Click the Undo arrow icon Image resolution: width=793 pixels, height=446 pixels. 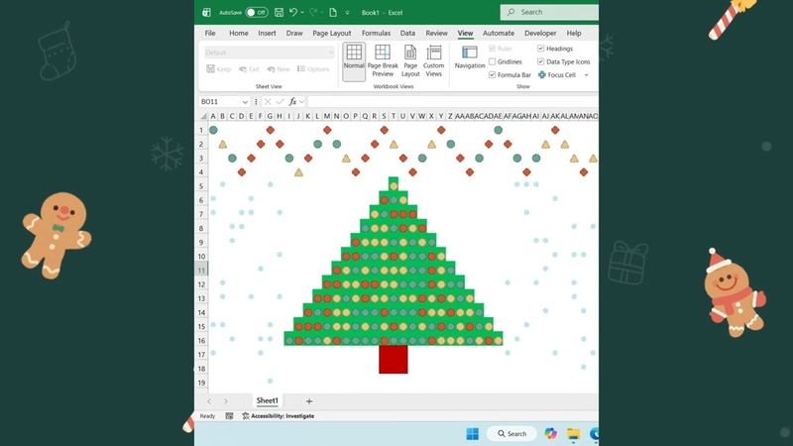[292, 12]
